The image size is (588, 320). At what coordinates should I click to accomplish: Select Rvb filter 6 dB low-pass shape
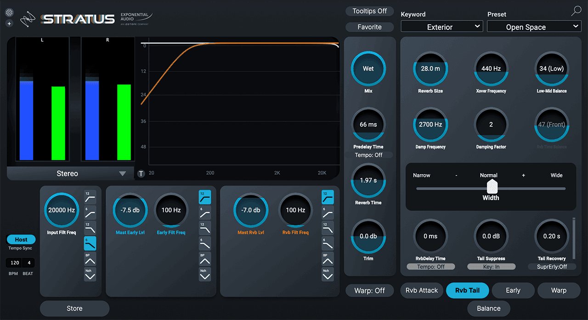pos(328,243)
